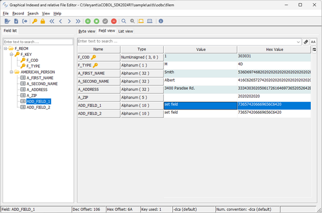Open the search history dropdown arrow
This screenshot has width=322, height=213.
pos(298,42)
